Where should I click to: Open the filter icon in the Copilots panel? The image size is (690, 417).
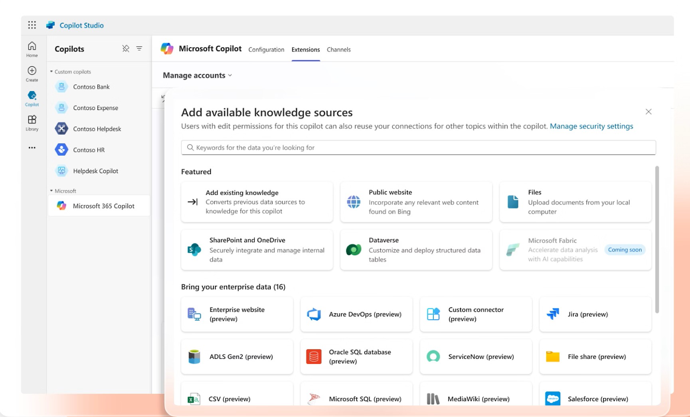point(139,49)
